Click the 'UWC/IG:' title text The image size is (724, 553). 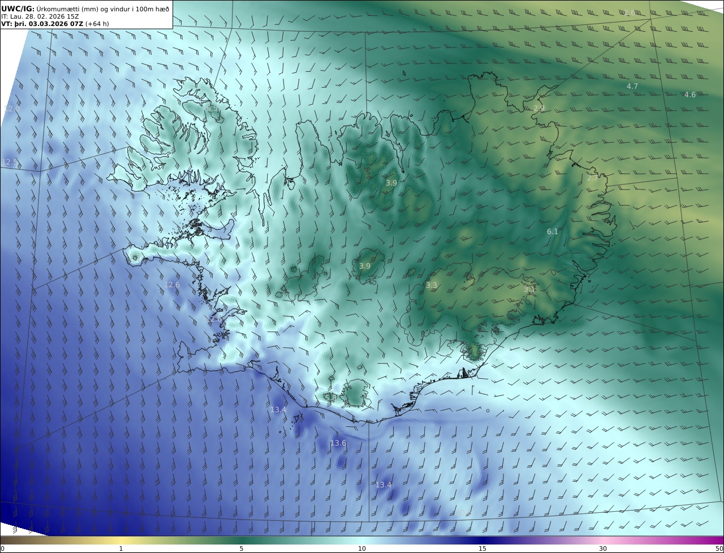click(x=18, y=8)
